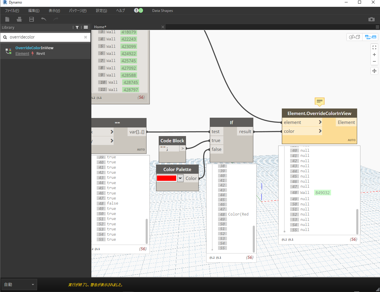Click the == preview scrollbar

[147, 231]
